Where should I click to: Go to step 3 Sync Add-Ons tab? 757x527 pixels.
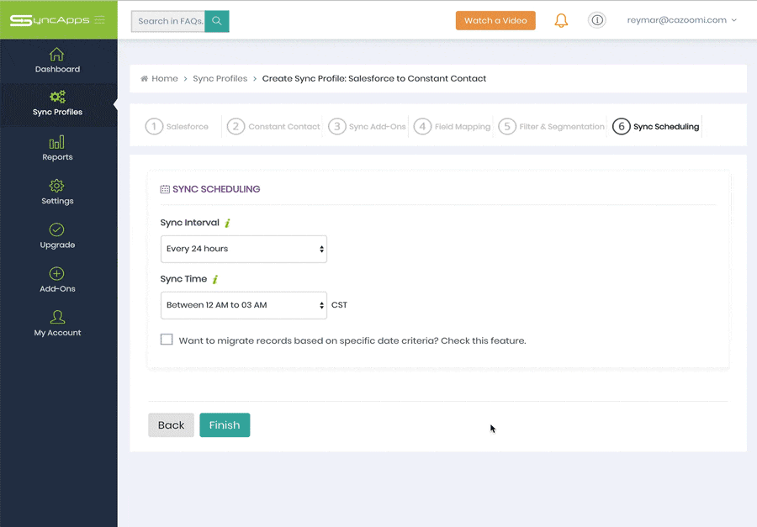[367, 126]
